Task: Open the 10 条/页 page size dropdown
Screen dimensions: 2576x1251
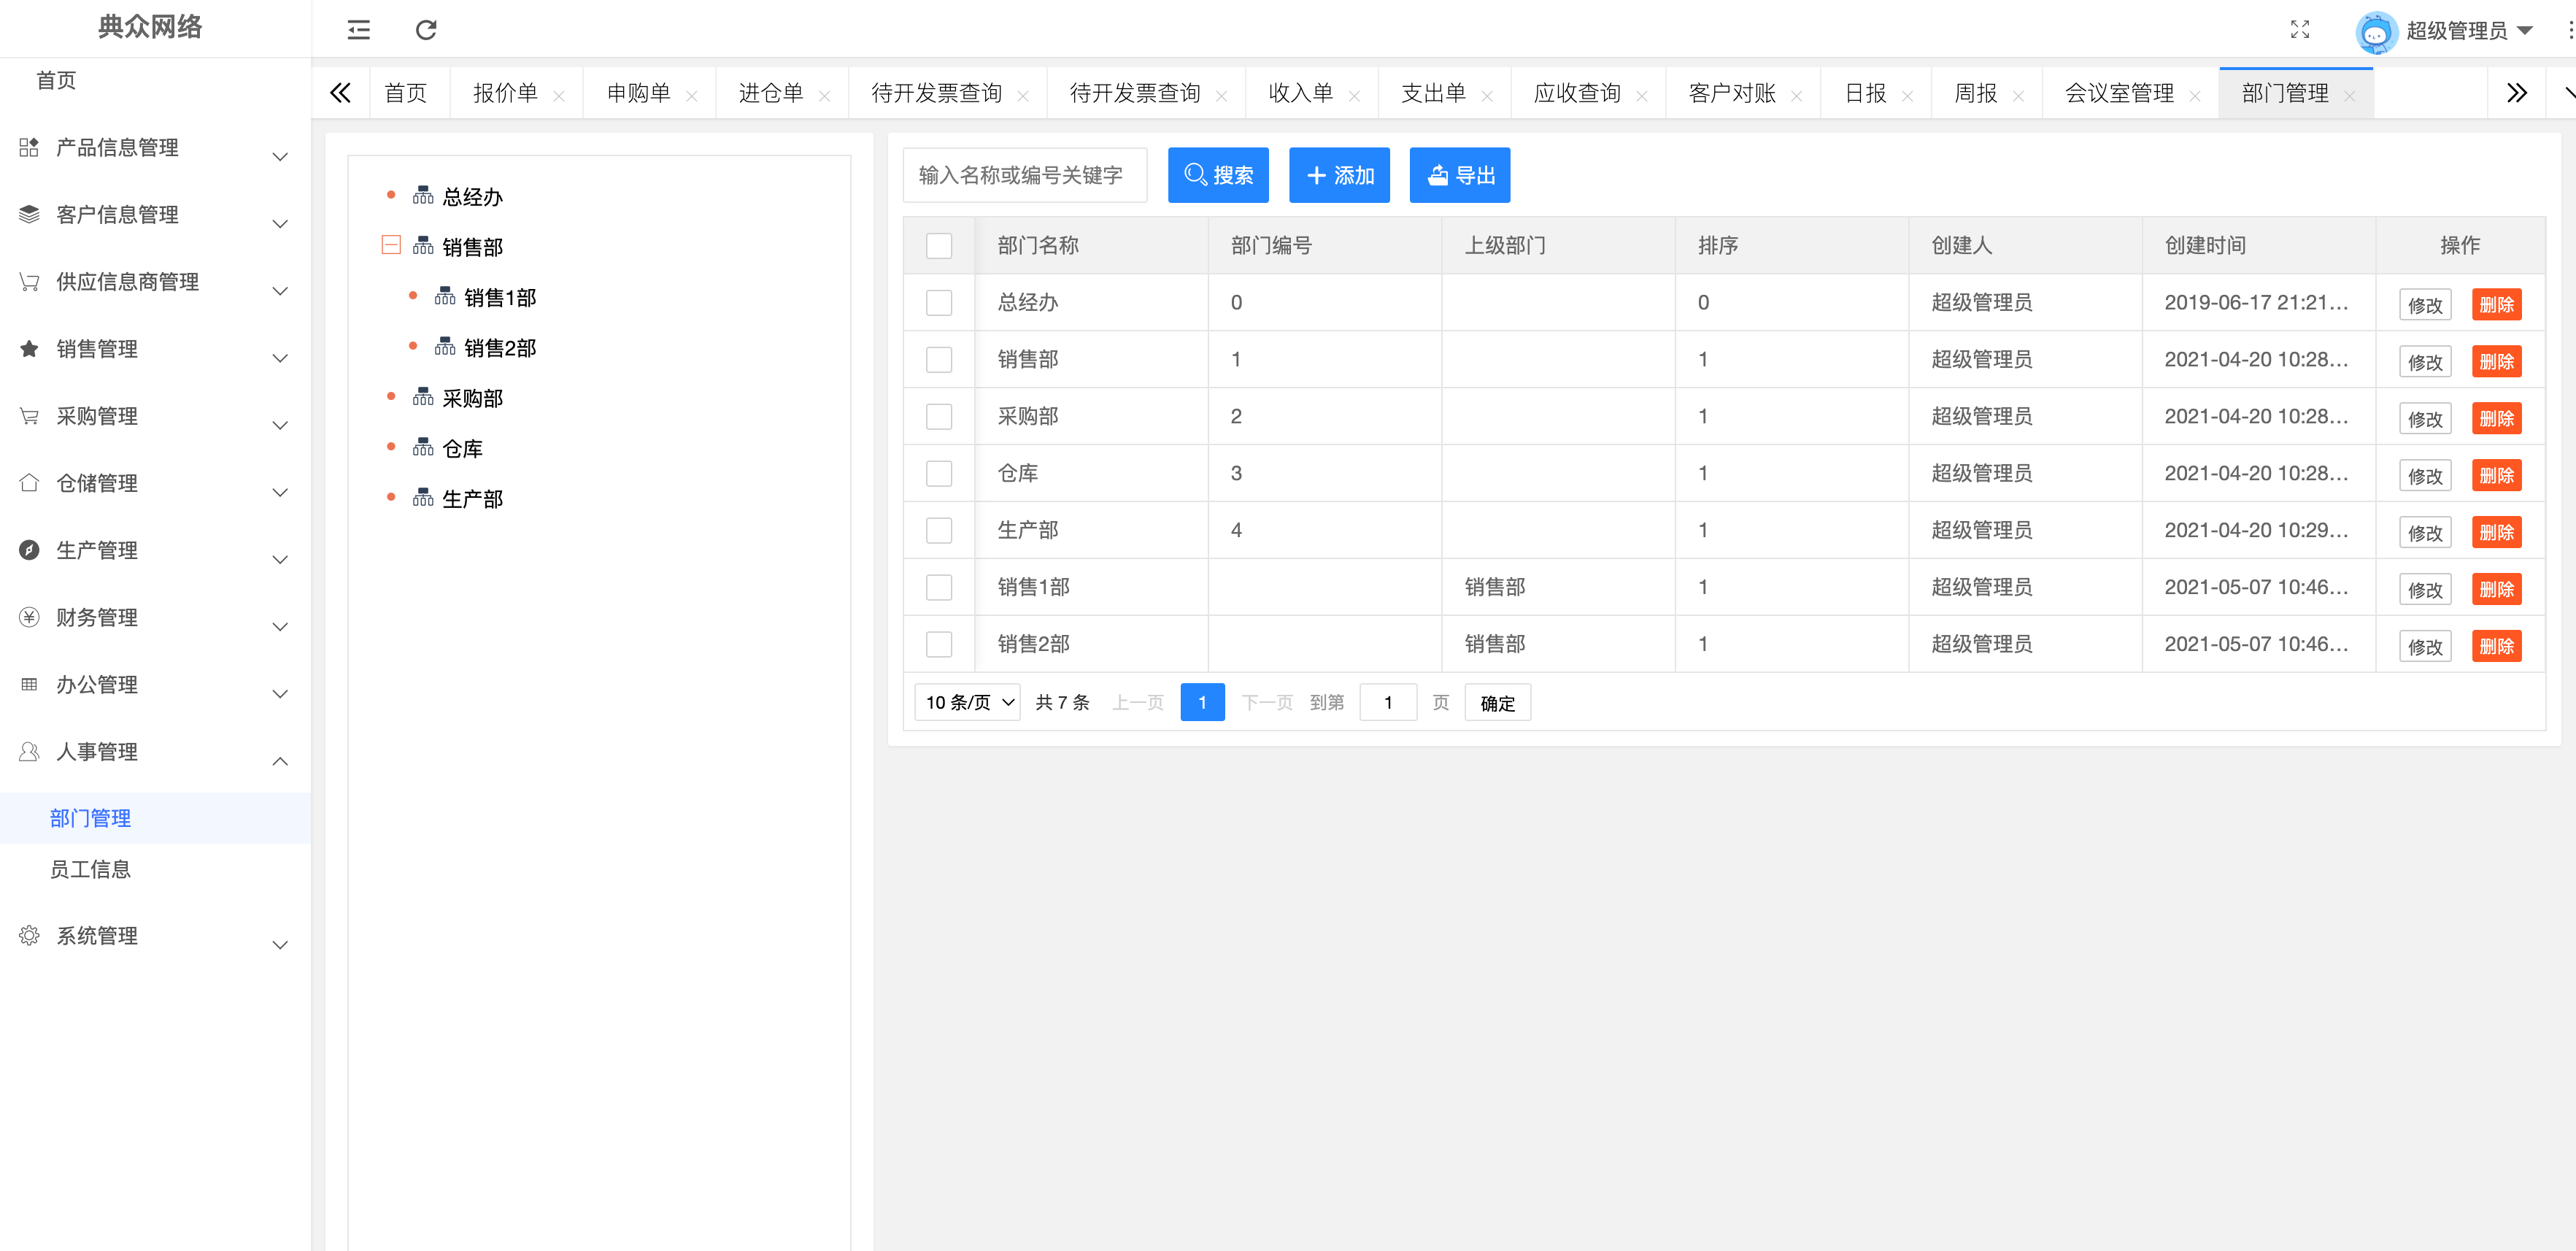Action: (967, 702)
